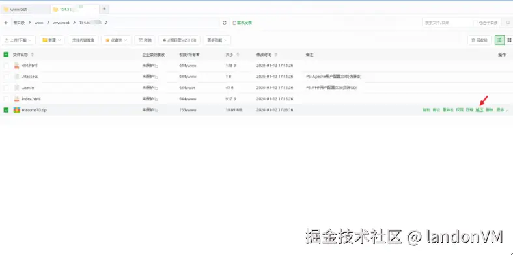Viewport: 513px width, 255px height.
Task: Click the 644/root permission cell
Action: (187, 88)
